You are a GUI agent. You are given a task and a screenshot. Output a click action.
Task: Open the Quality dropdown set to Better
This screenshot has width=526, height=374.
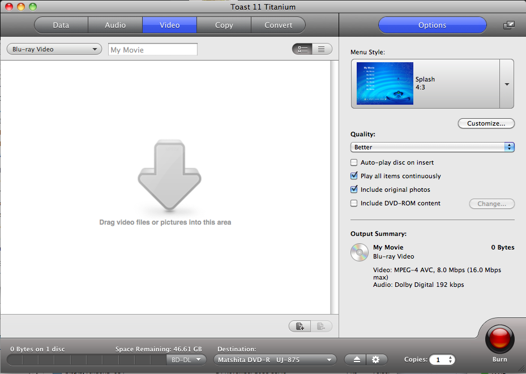coord(432,147)
